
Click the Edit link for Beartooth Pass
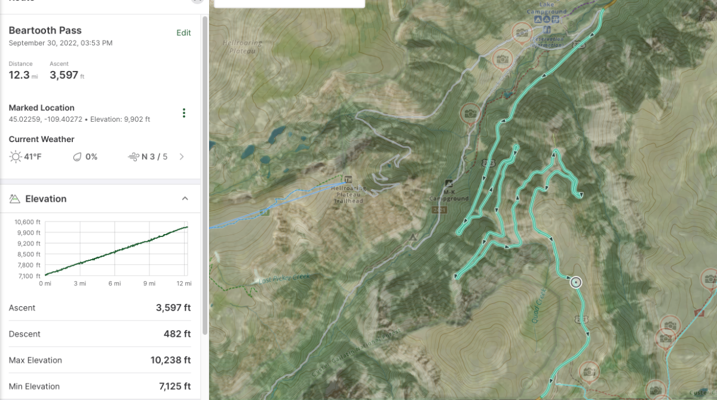coord(183,33)
